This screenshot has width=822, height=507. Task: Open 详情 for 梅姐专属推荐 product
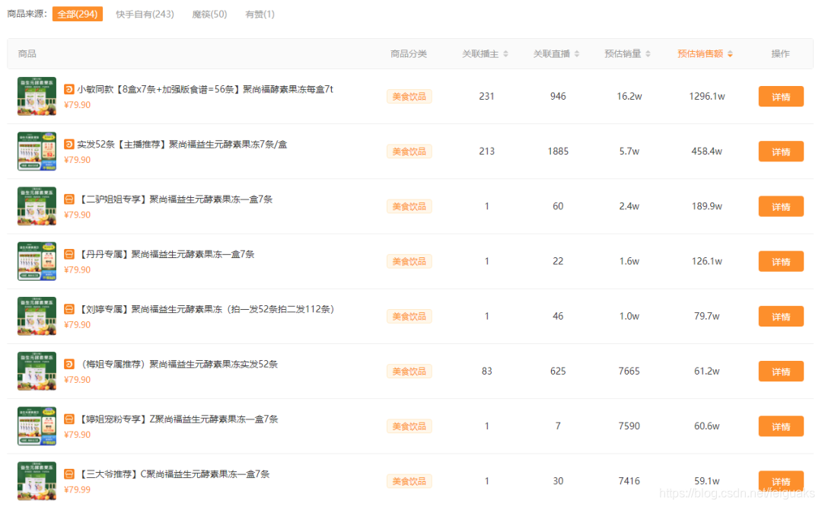[x=781, y=371]
